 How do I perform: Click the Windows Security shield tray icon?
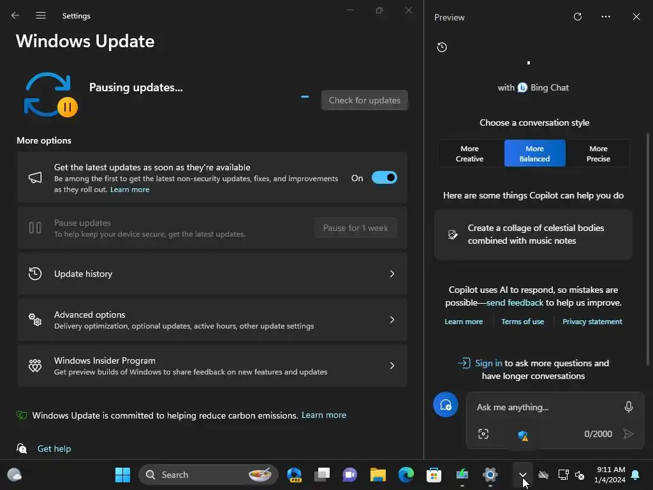(x=523, y=436)
